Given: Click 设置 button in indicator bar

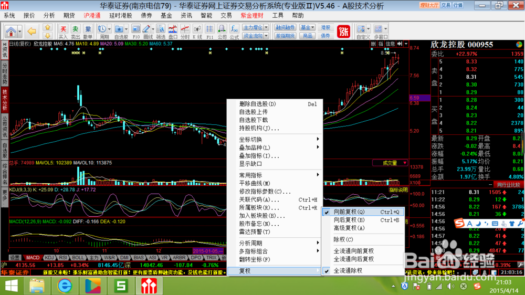Looking at the screenshot, I should [15, 258].
